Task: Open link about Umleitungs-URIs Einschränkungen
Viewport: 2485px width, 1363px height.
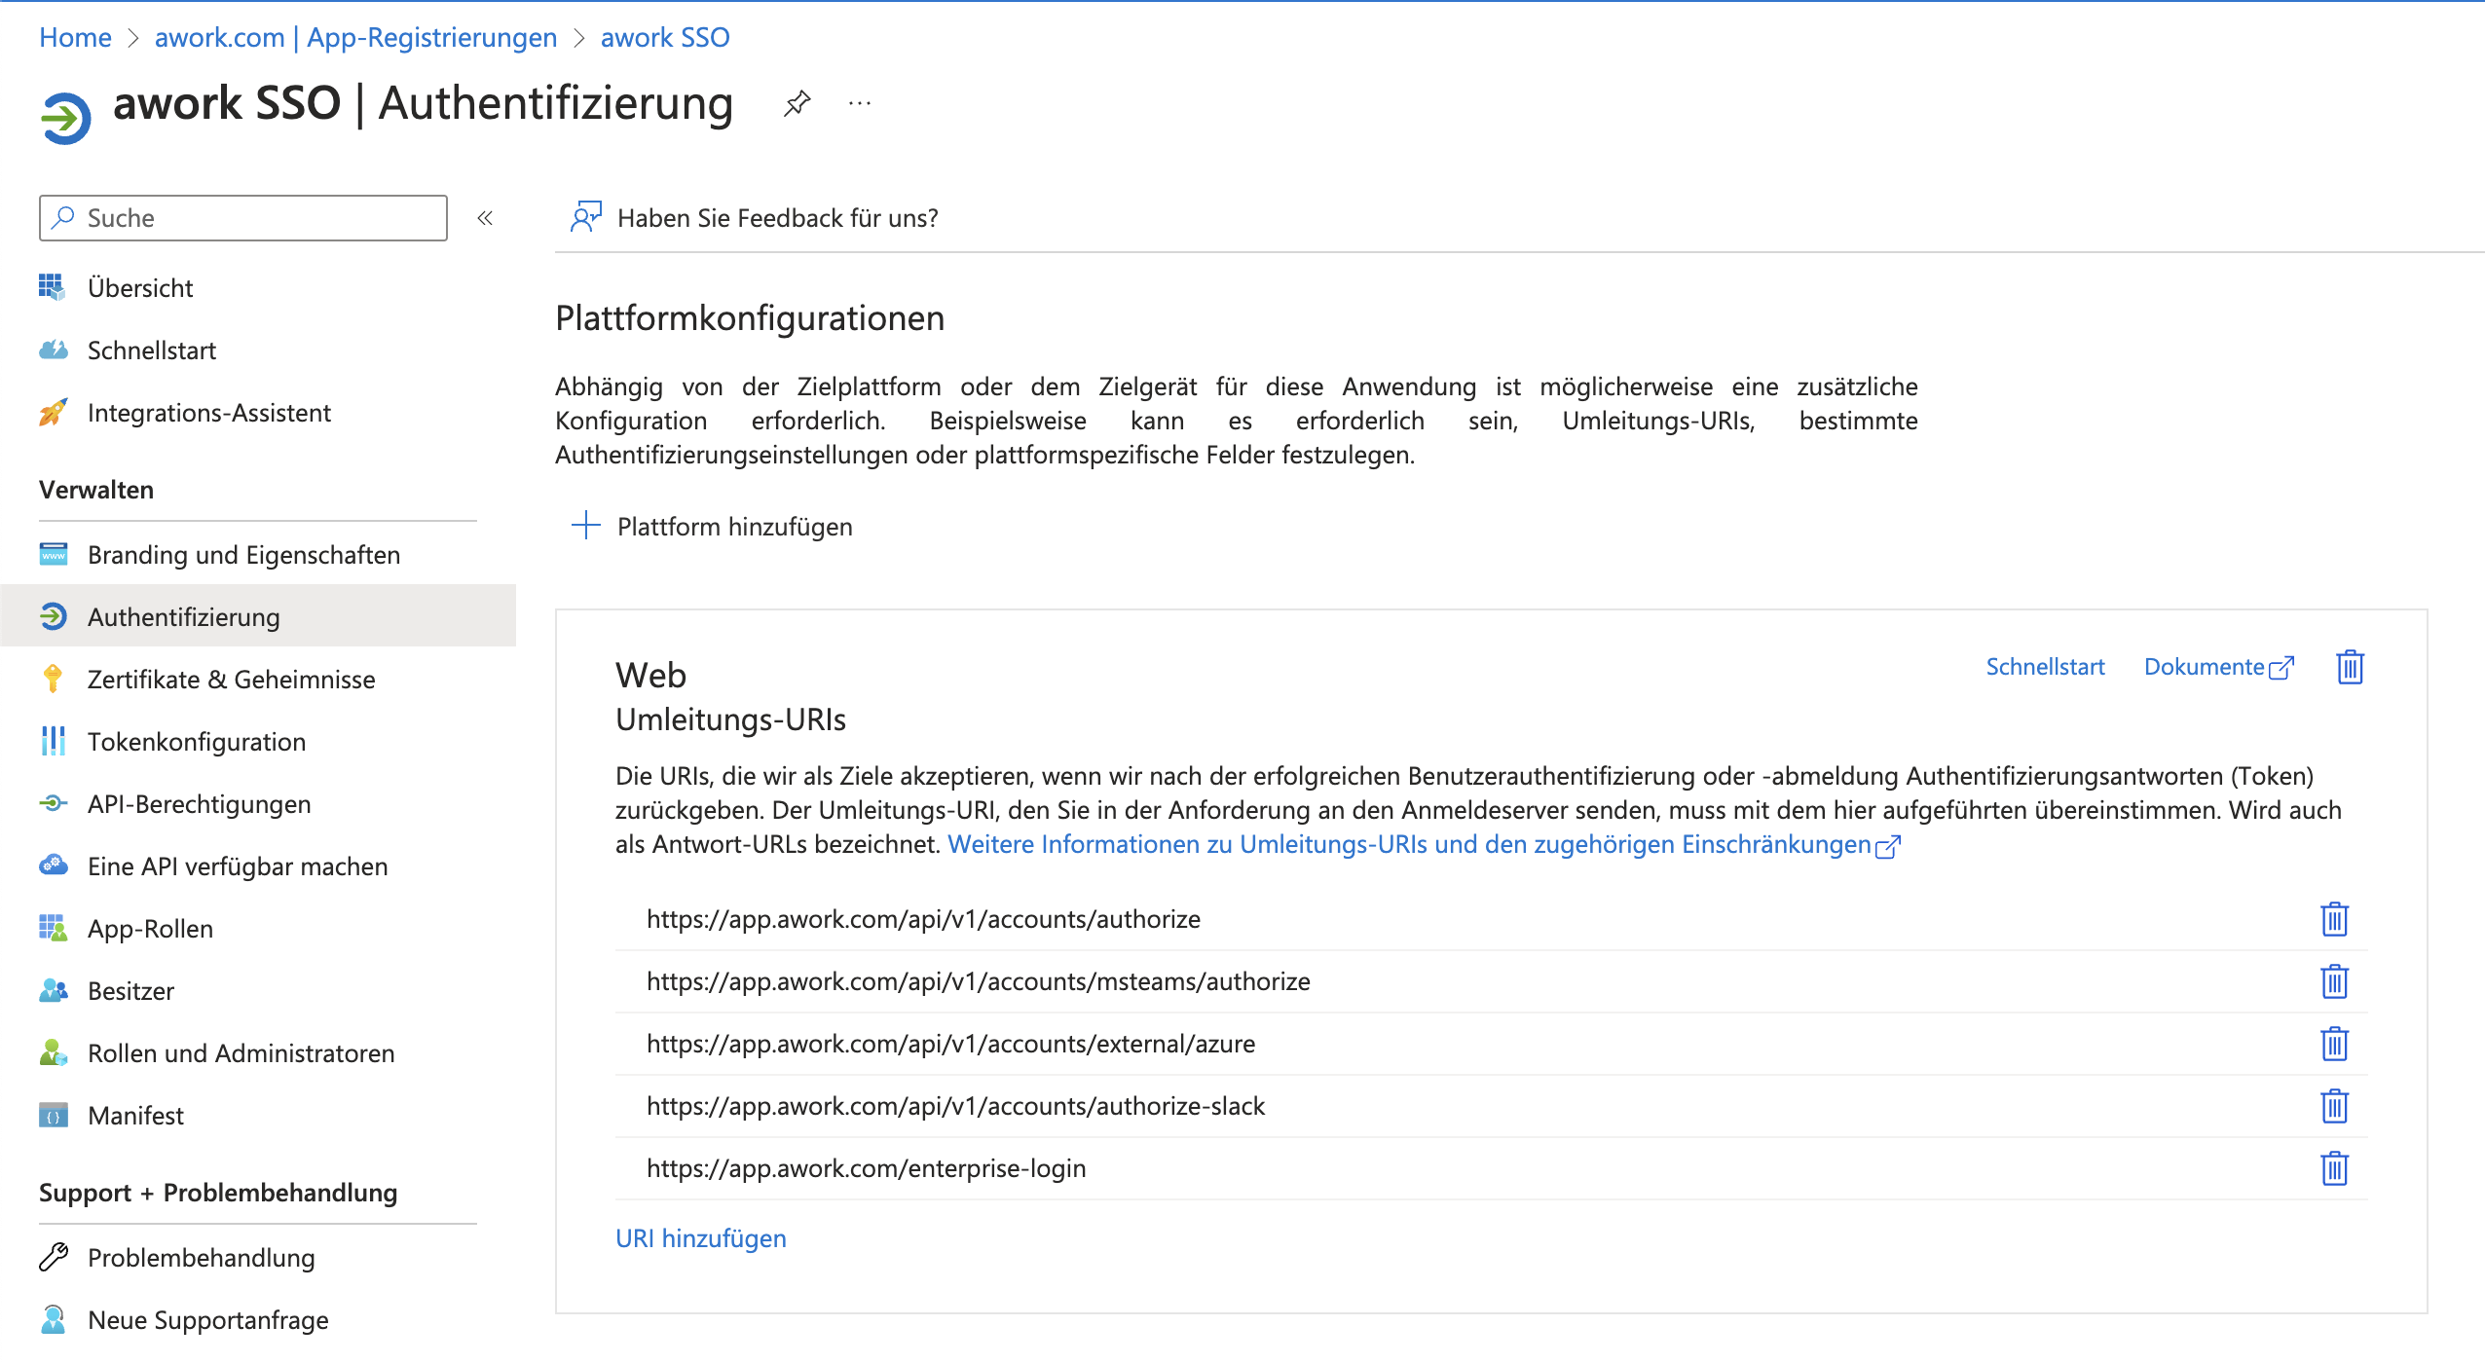Action: tap(1424, 844)
